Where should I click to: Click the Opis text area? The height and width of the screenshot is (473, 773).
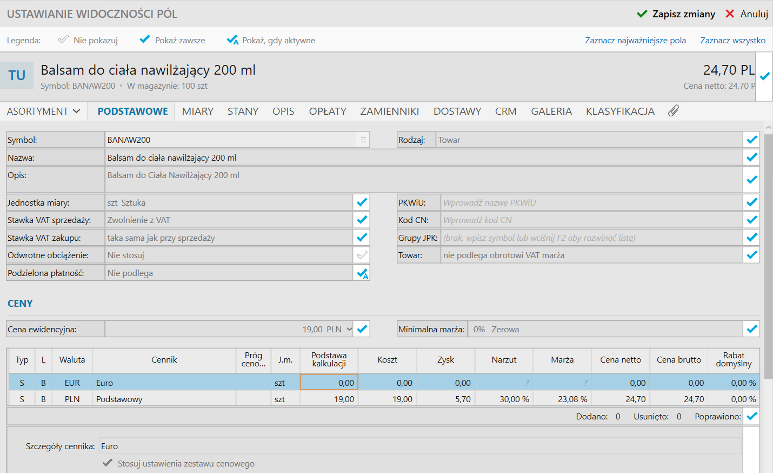[x=424, y=179]
